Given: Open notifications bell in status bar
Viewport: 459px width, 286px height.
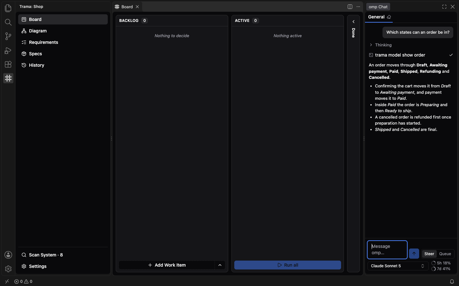Looking at the screenshot, I should (x=452, y=282).
